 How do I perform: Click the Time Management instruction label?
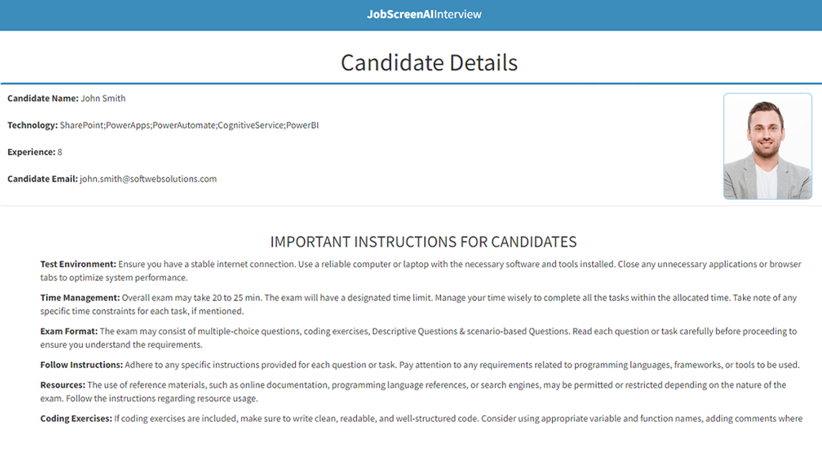(x=80, y=298)
